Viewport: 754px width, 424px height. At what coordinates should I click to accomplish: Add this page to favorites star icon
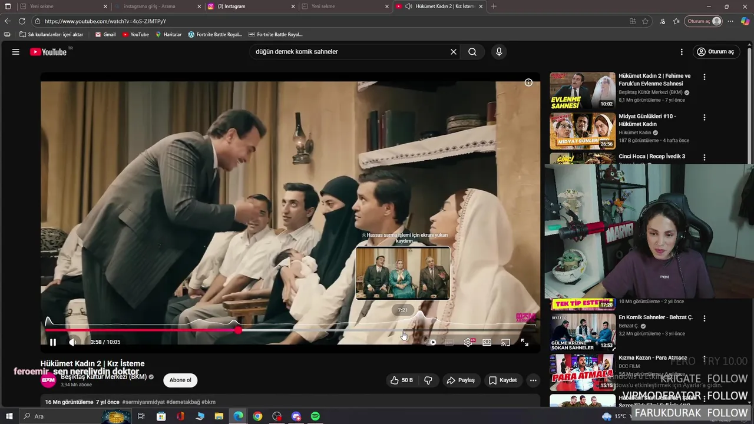645,21
